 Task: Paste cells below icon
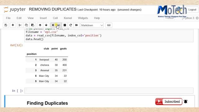click(33, 25)
